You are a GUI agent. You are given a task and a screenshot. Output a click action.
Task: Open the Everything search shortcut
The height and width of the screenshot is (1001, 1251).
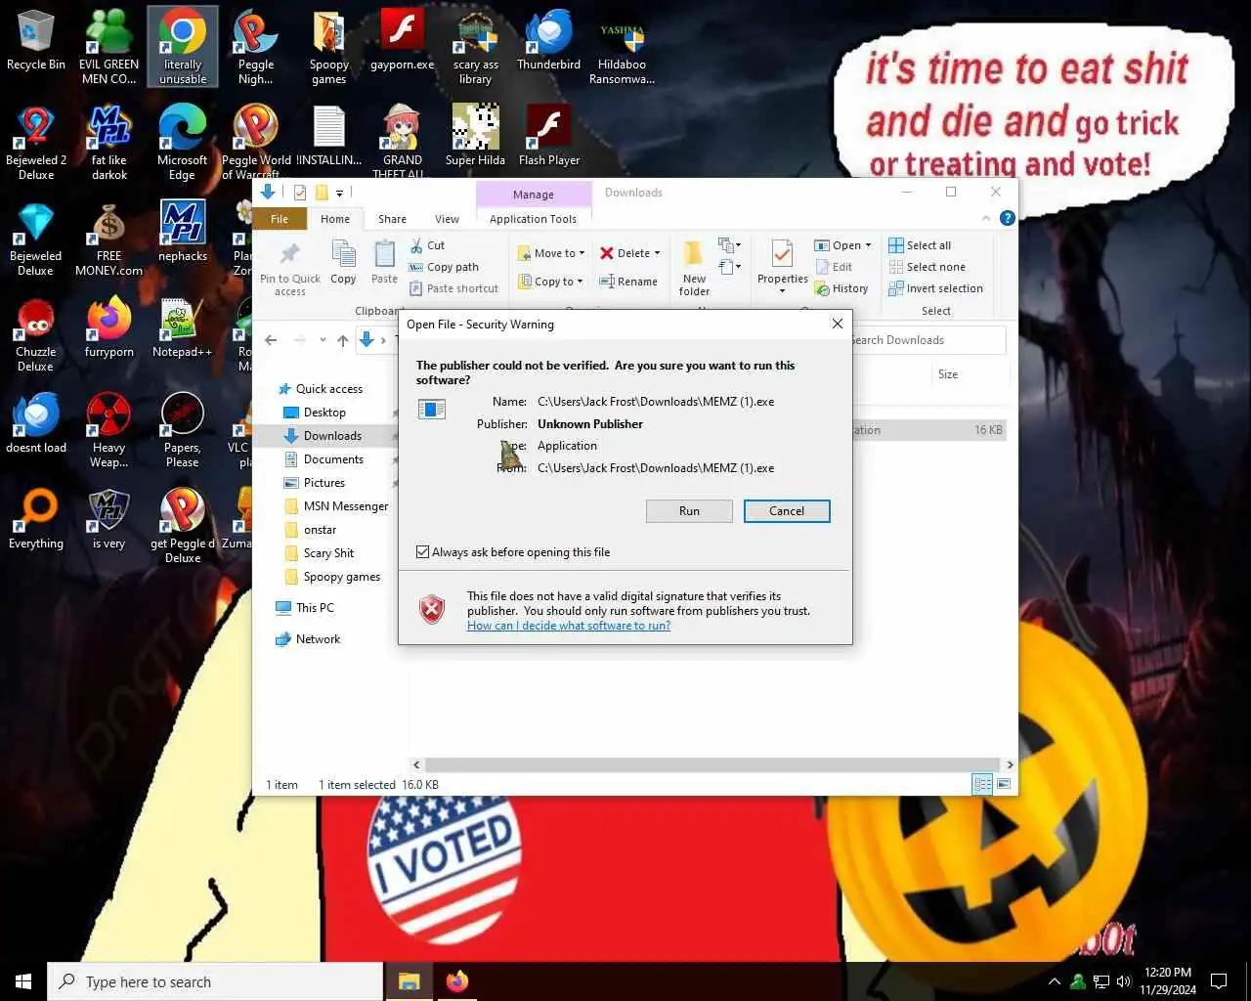[x=36, y=520]
